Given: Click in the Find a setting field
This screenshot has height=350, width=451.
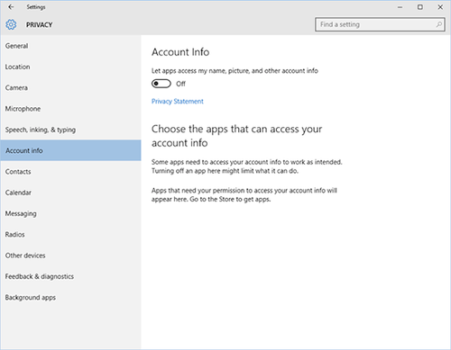Looking at the screenshot, I should 380,24.
